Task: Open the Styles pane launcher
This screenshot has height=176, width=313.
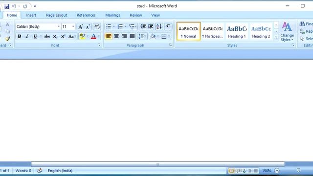Action: click(x=293, y=45)
